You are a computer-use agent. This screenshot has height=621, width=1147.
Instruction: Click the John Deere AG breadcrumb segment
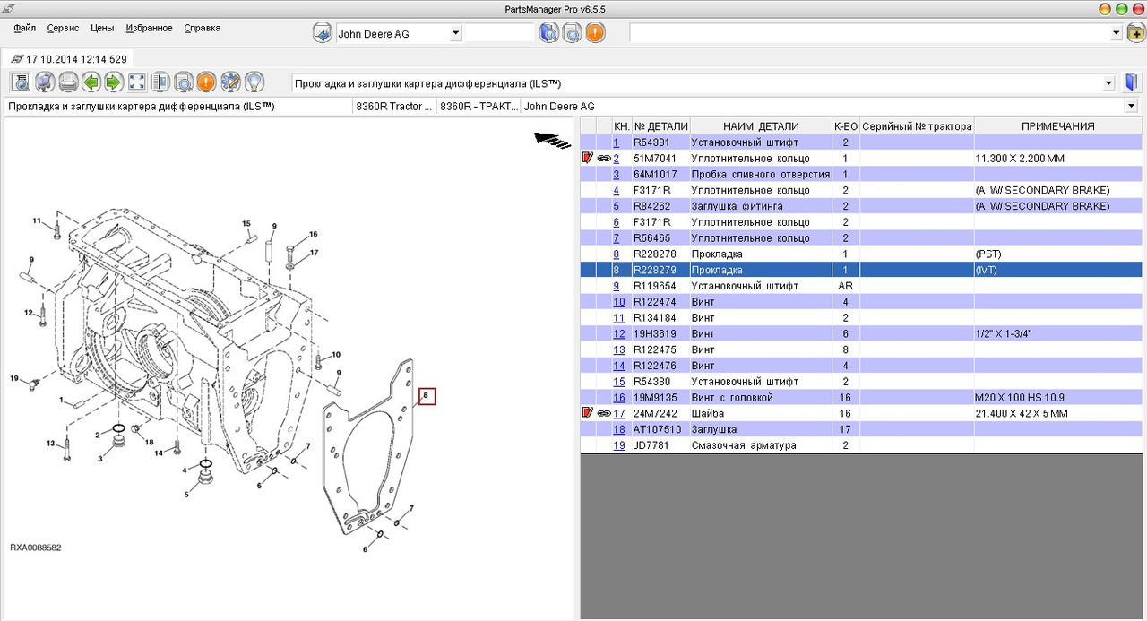(558, 106)
